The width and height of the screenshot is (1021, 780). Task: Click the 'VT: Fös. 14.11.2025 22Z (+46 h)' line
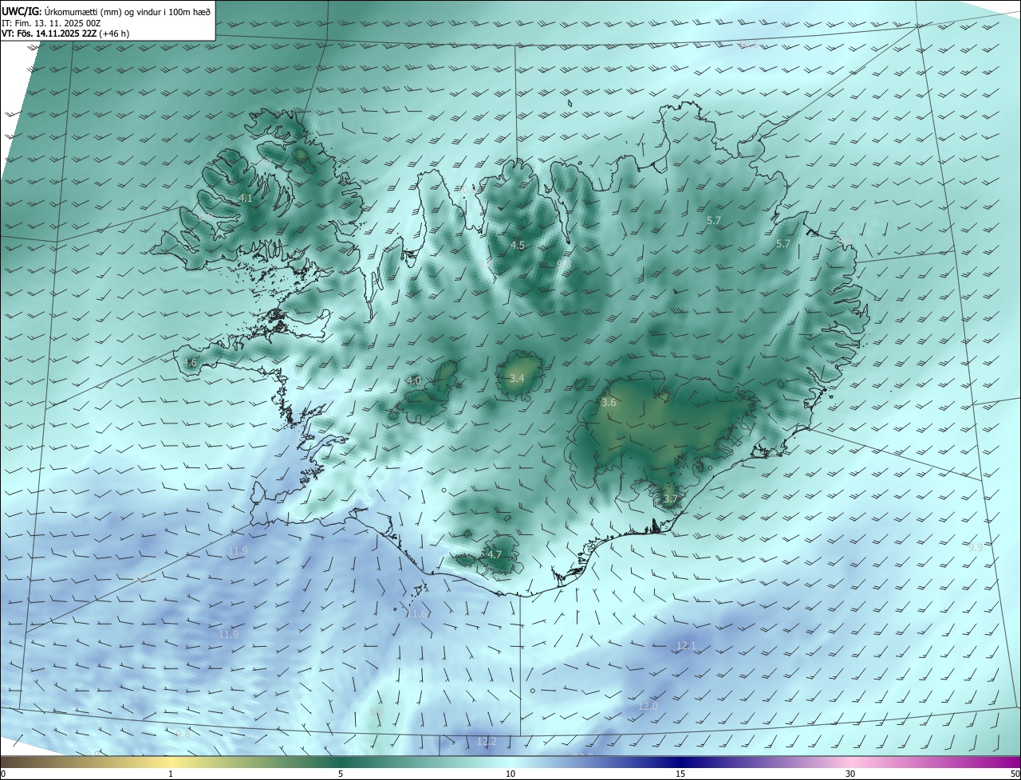click(66, 33)
